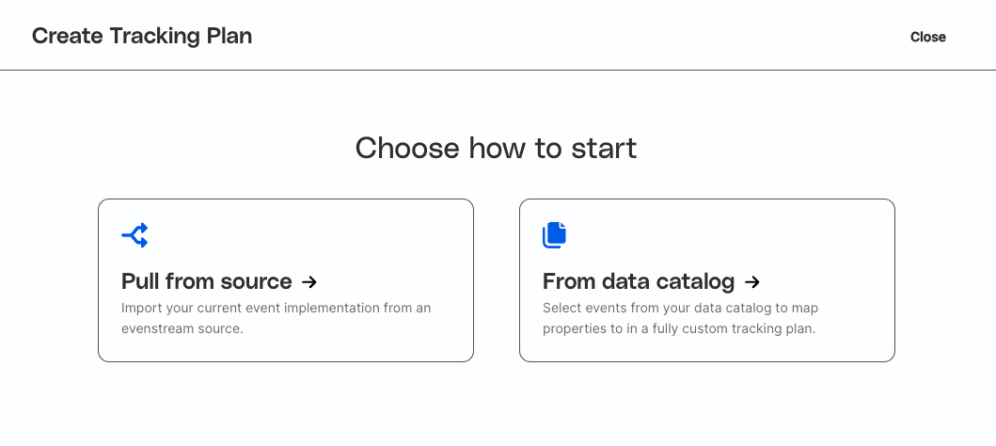Select the Pull from source title
The image size is (996, 446).
pyautogui.click(x=207, y=281)
